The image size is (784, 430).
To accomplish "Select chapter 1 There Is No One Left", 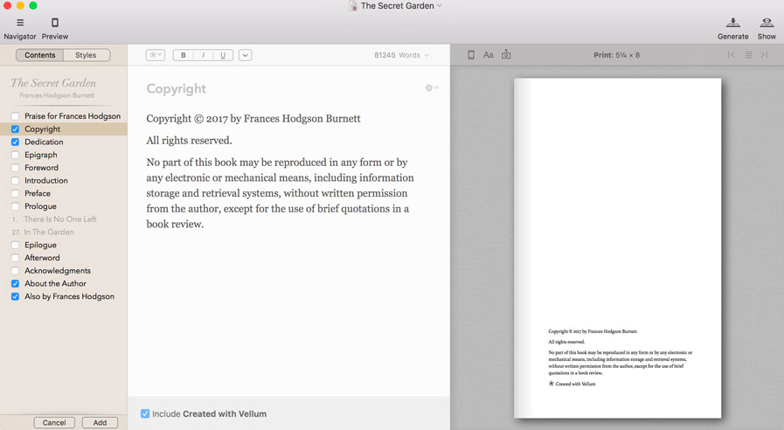I will coord(60,219).
